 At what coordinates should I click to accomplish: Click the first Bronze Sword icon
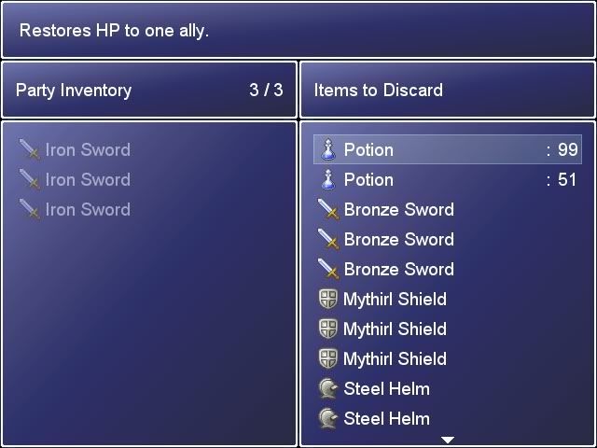[x=328, y=209]
